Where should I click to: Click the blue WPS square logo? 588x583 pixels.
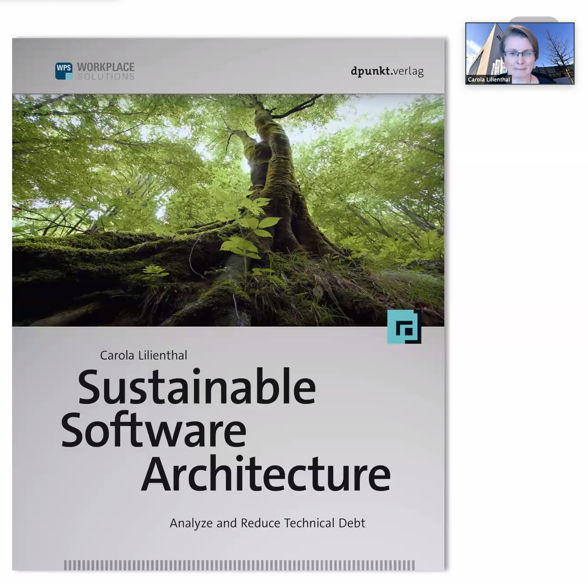point(64,71)
